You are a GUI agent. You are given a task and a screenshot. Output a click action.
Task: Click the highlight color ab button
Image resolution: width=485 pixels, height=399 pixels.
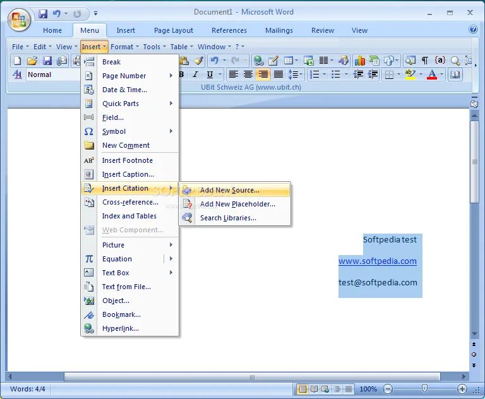pos(410,74)
